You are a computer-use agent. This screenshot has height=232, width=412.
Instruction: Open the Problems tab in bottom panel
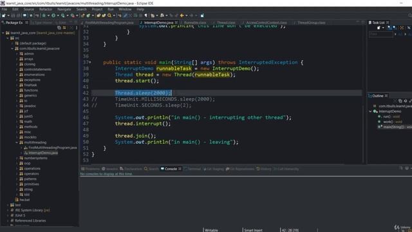coord(90,169)
